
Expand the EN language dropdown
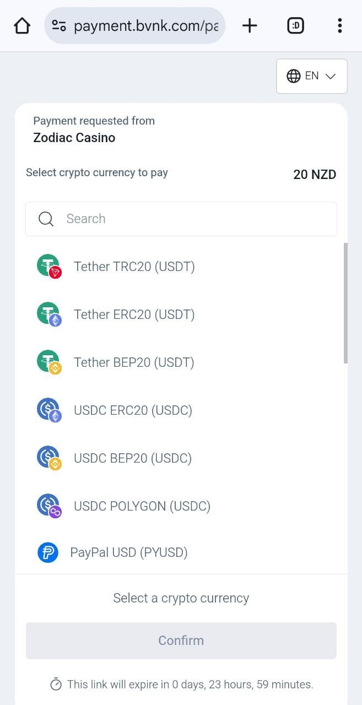tap(311, 76)
